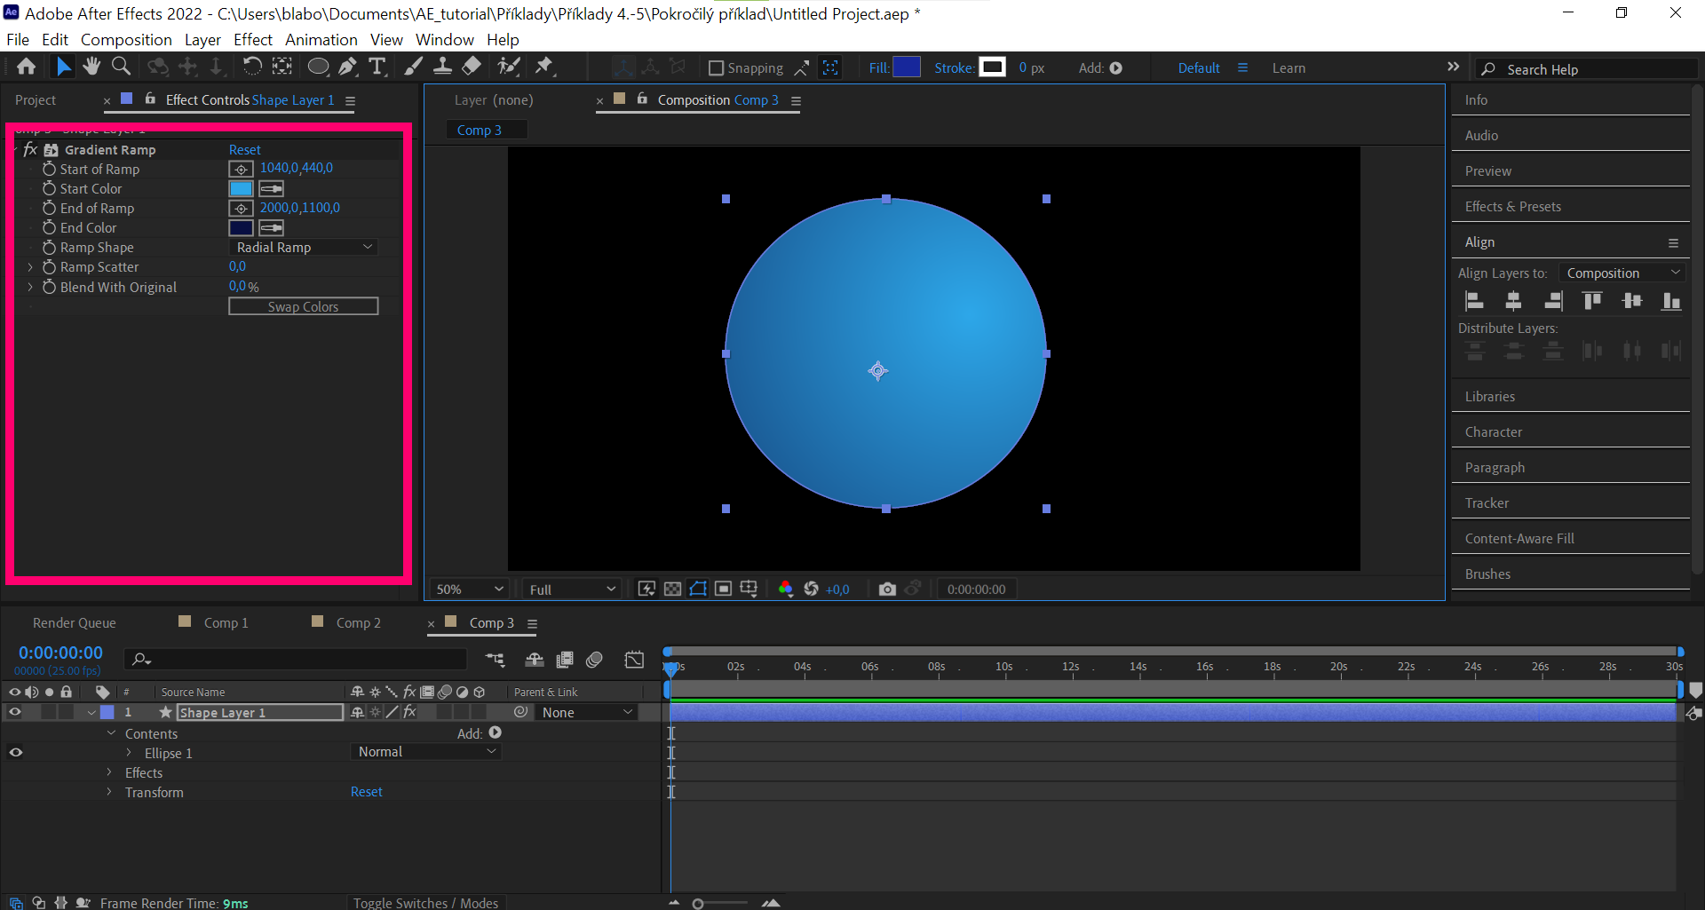Screen dimensions: 1705x910
Task: Toggle visibility of Ellipse 1
Action: click(x=15, y=753)
